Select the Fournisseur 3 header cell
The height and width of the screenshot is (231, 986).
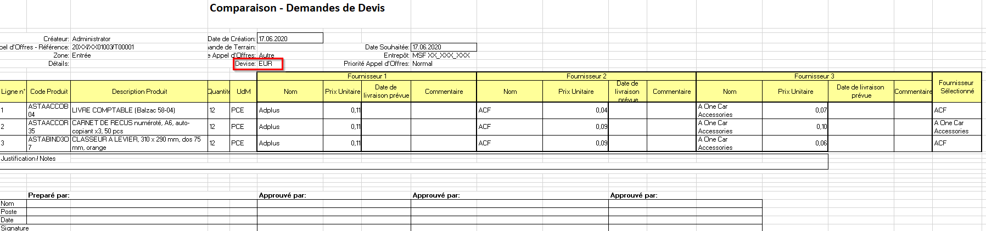[814, 76]
